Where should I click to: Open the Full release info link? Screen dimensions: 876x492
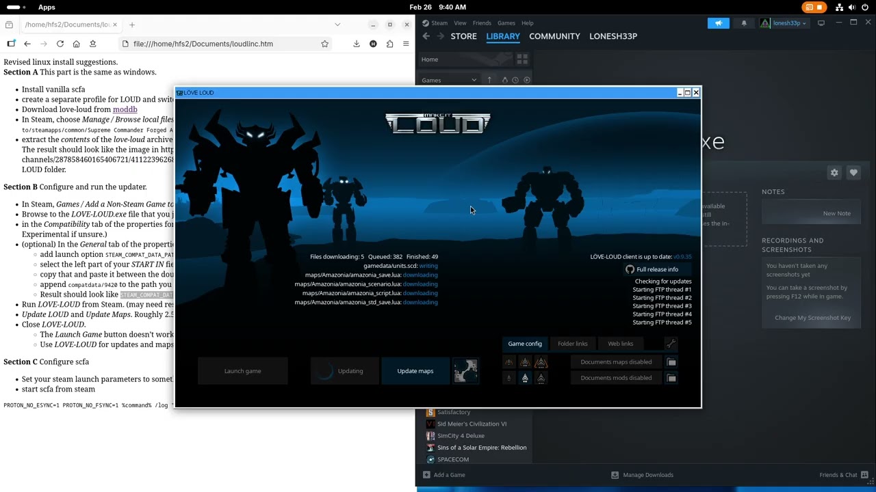pos(657,269)
